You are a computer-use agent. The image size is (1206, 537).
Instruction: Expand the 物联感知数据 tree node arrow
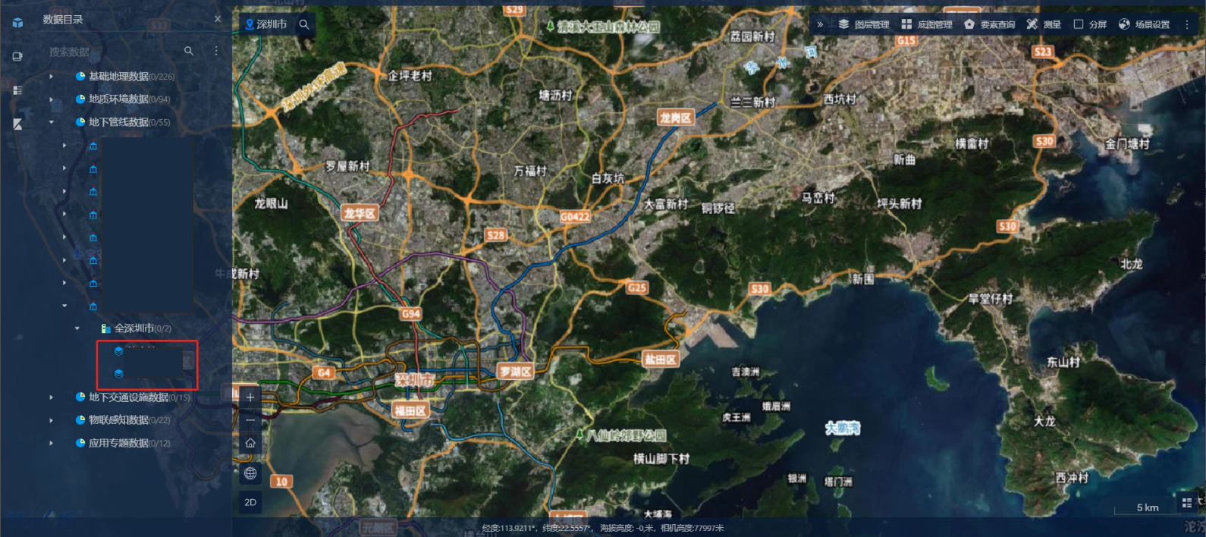[52, 420]
